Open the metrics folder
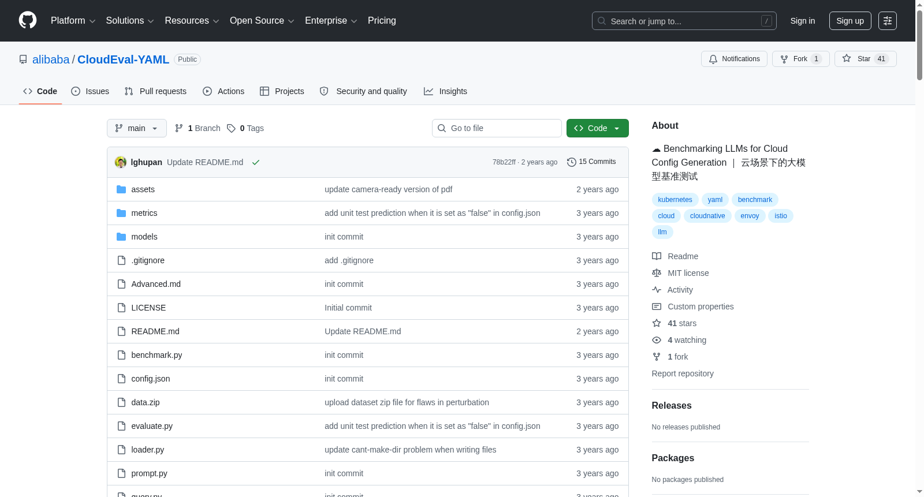This screenshot has width=924, height=497. tap(144, 213)
